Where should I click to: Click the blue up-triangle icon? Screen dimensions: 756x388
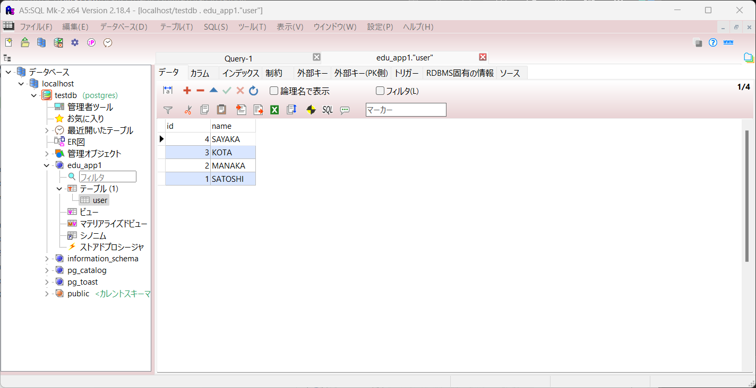213,90
